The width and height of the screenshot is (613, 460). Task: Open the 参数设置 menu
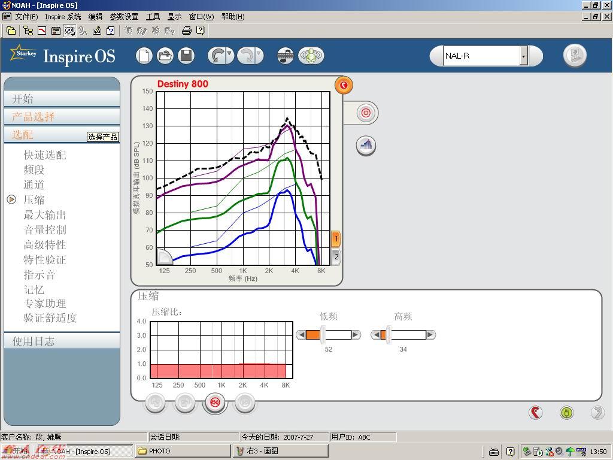coord(124,16)
